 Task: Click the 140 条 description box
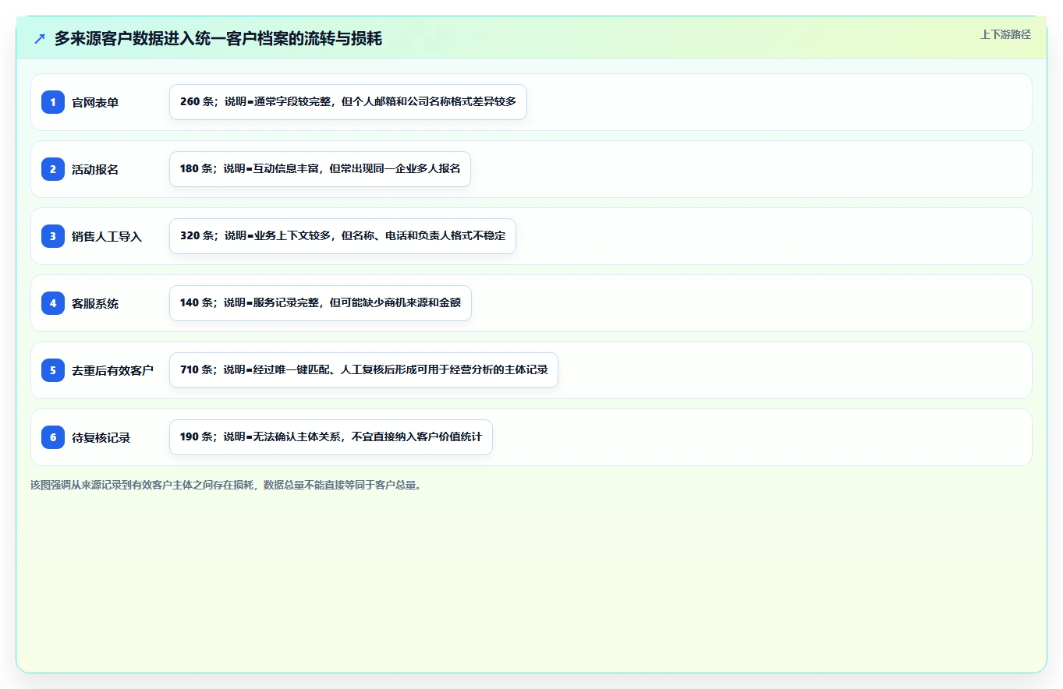click(x=321, y=303)
